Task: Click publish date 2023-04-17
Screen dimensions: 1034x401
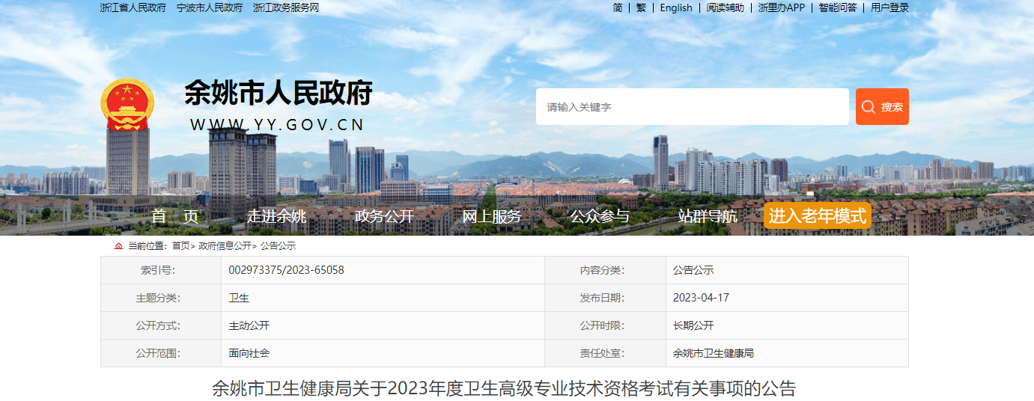Action: coord(701,298)
